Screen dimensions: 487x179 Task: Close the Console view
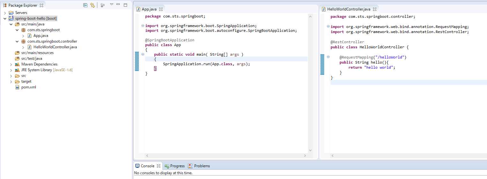coord(159,166)
